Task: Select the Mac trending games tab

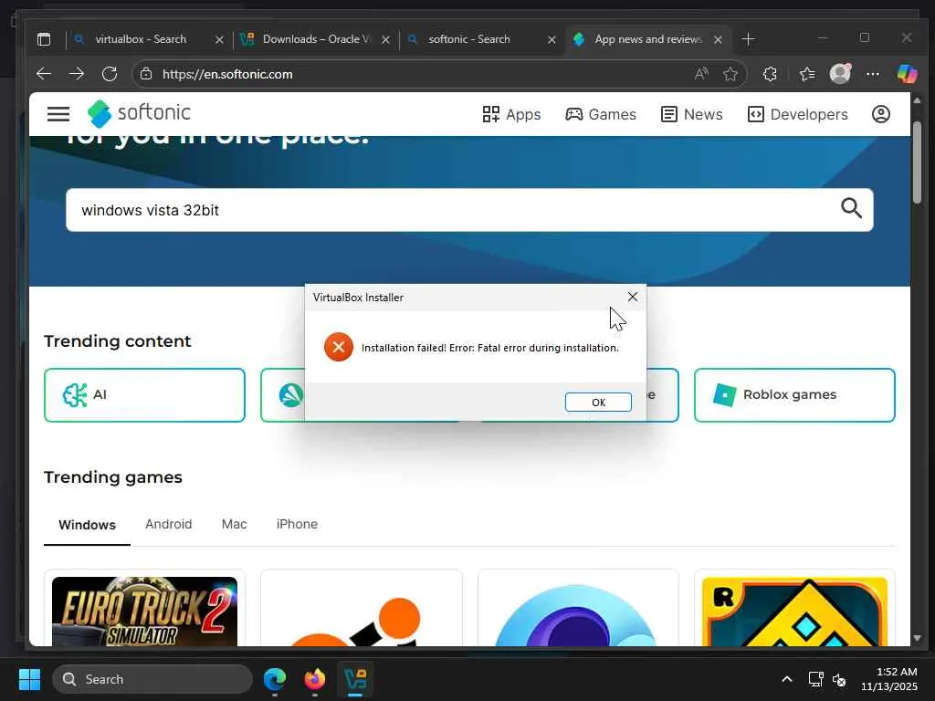Action: (235, 524)
